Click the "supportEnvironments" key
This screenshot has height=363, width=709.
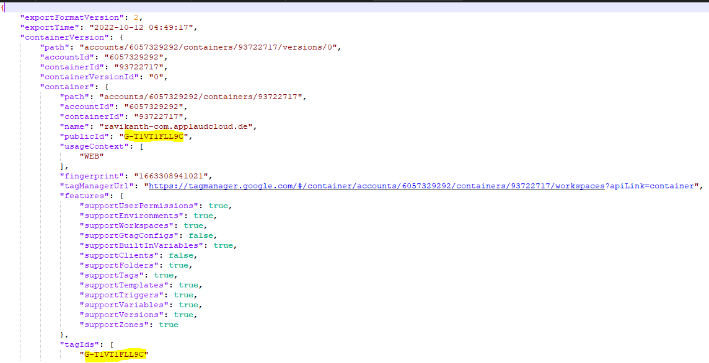click(133, 216)
